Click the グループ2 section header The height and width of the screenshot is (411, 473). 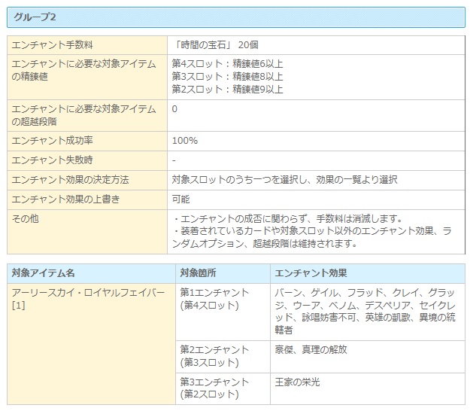[x=33, y=17]
